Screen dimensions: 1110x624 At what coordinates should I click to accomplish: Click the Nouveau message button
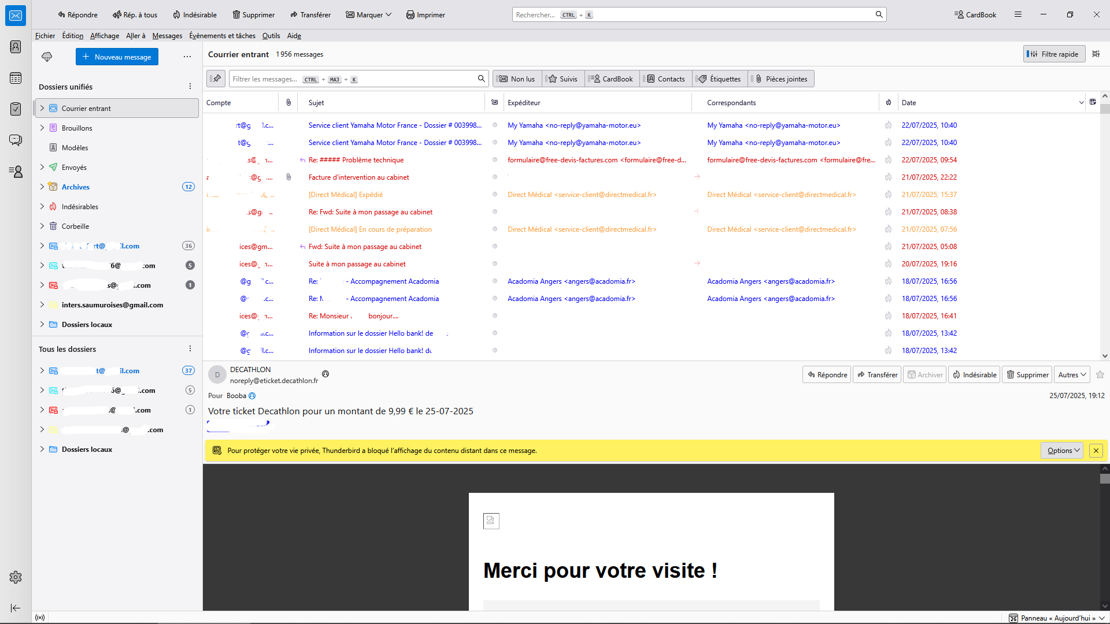click(117, 57)
